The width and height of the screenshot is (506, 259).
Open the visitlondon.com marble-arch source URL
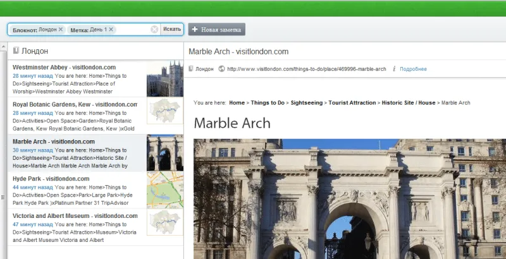[x=306, y=69]
